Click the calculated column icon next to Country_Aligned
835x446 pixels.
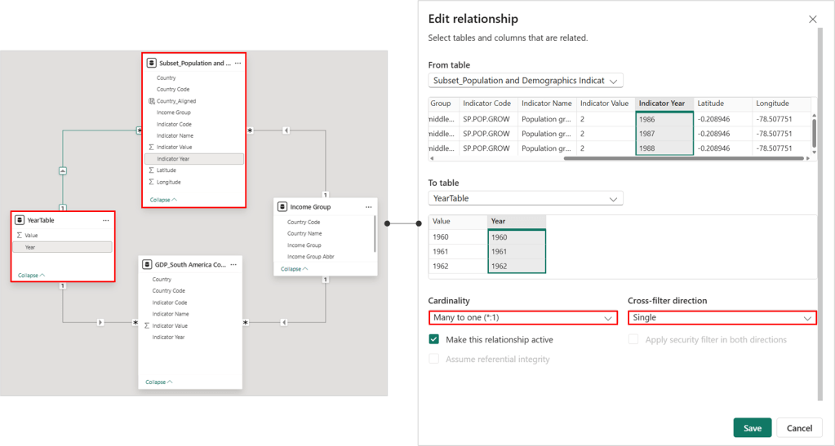click(x=151, y=101)
